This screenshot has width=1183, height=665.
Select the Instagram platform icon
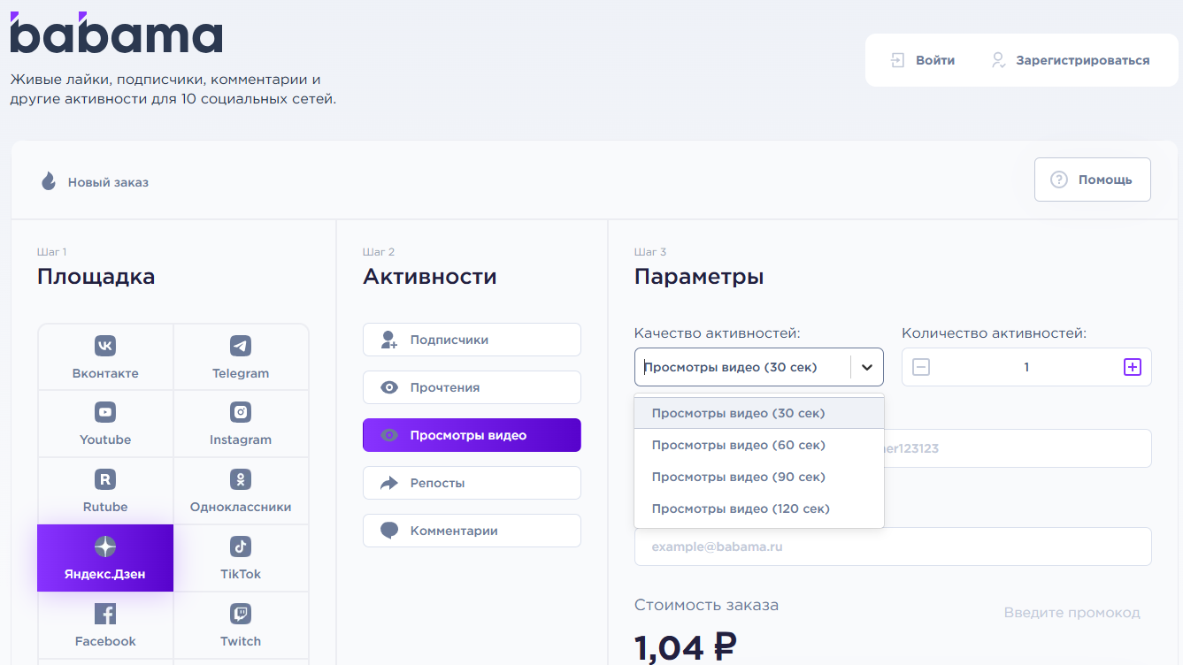click(241, 412)
